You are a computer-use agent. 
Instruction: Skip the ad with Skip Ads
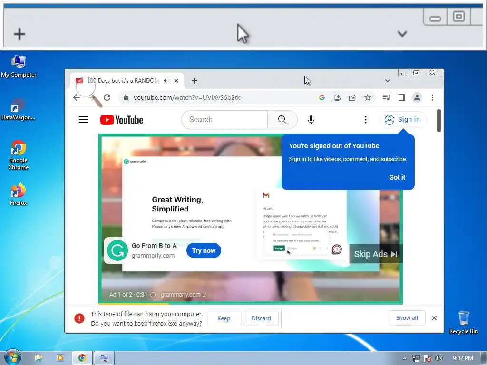(376, 254)
